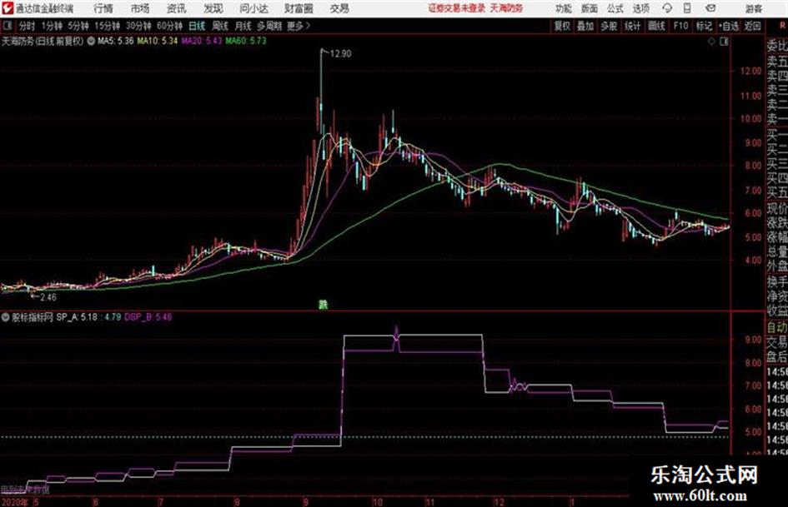Click the green 跌 marker on chart

(x=324, y=304)
